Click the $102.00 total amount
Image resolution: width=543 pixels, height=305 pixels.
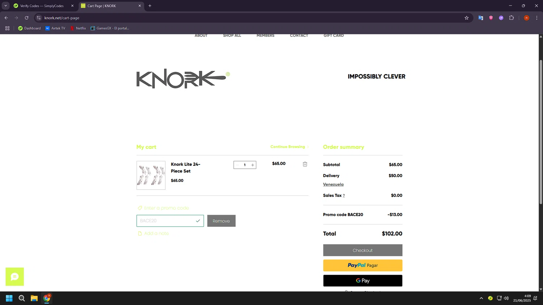point(392,234)
